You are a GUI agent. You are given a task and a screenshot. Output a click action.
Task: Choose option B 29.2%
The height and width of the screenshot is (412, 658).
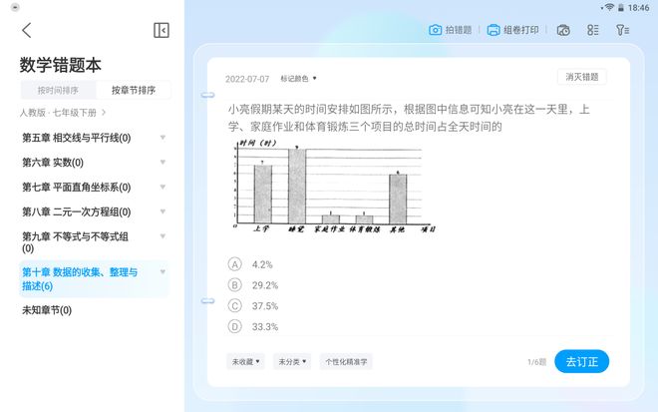[x=252, y=285]
